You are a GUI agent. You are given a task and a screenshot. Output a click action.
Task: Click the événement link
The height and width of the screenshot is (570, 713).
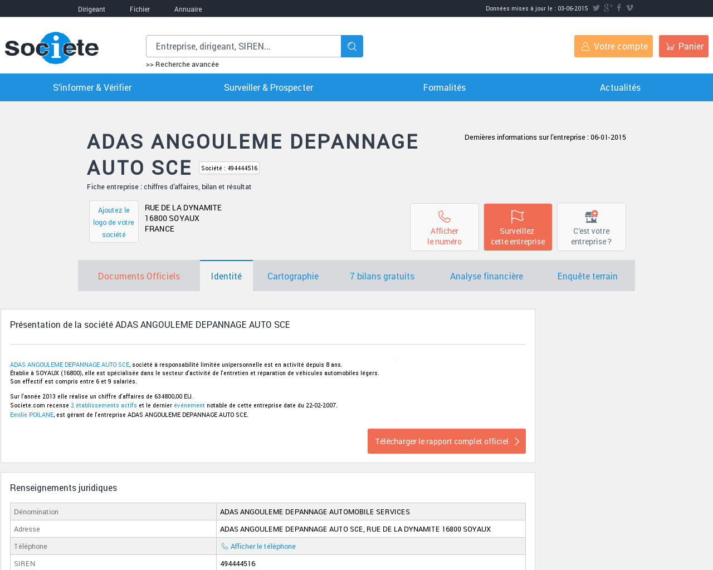click(189, 405)
